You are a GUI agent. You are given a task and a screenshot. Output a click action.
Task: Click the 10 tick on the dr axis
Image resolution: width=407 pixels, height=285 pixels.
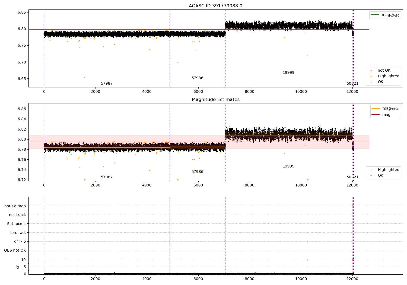click(24, 260)
